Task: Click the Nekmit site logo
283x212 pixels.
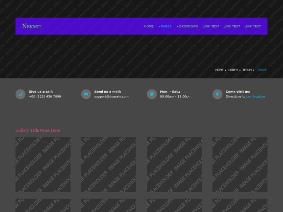Action: [32, 26]
